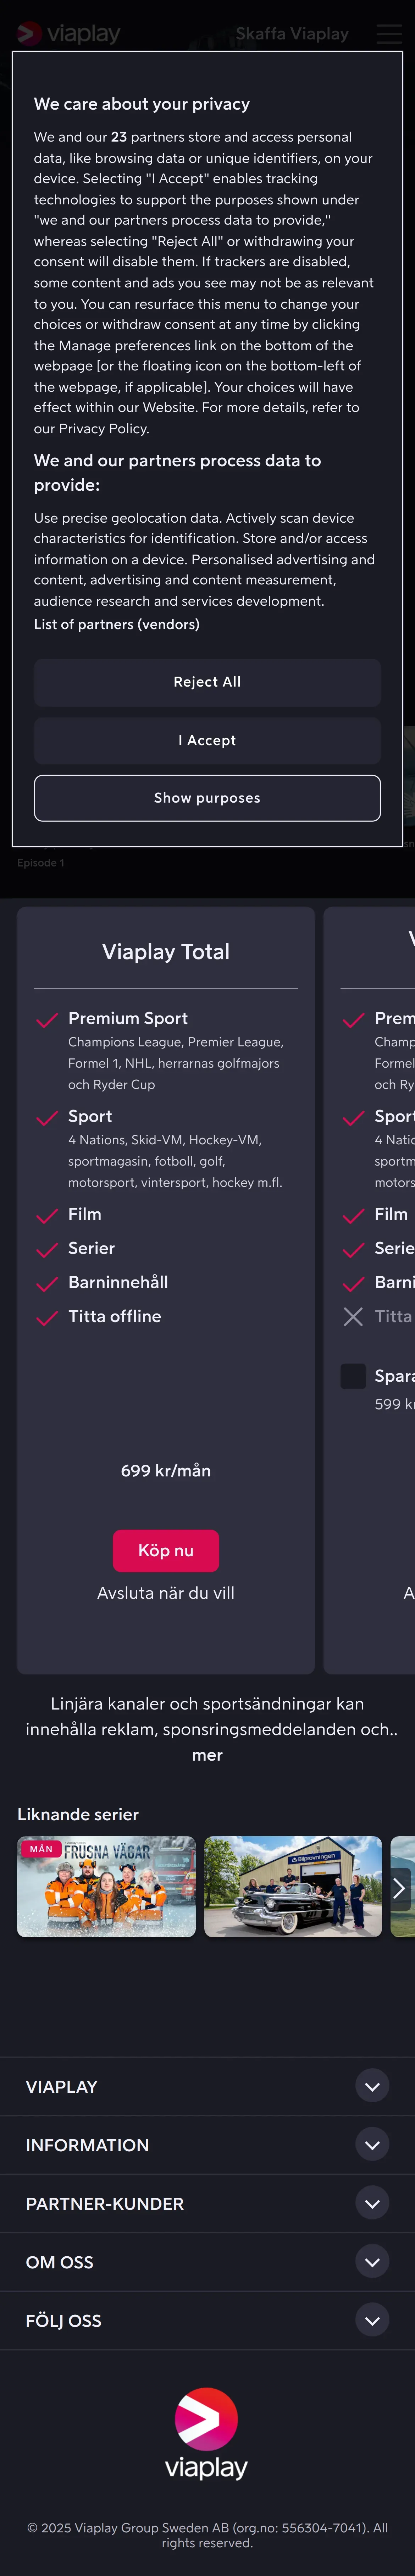Open the Frusna Vägar series thumbnail
Image resolution: width=415 pixels, height=2576 pixels.
point(106,1887)
